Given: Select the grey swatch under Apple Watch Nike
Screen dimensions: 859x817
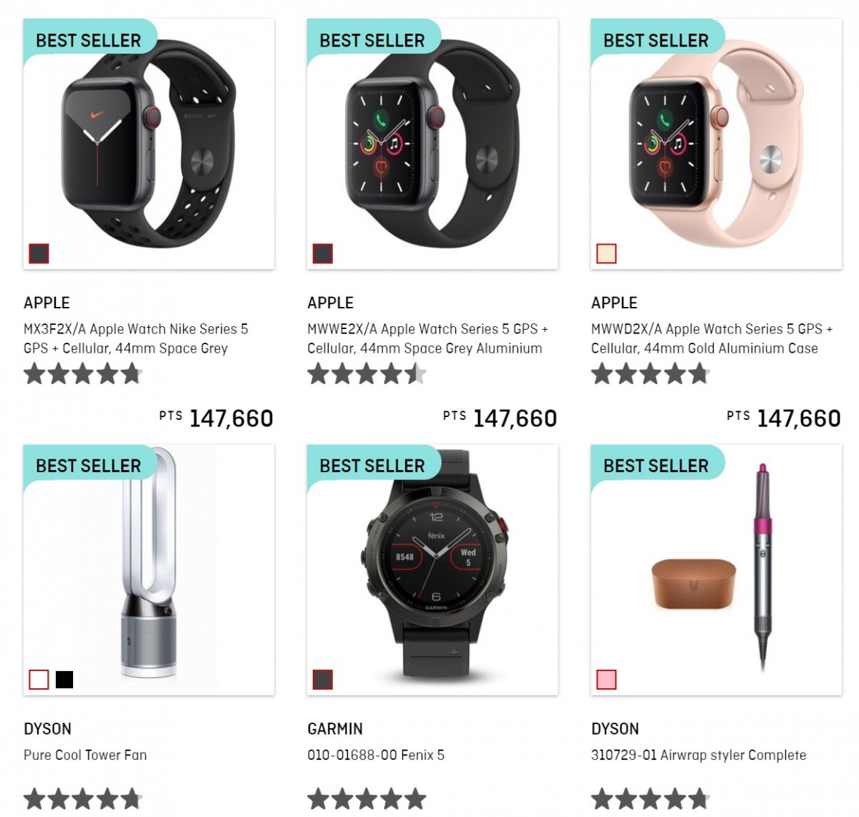Looking at the screenshot, I should (x=39, y=253).
